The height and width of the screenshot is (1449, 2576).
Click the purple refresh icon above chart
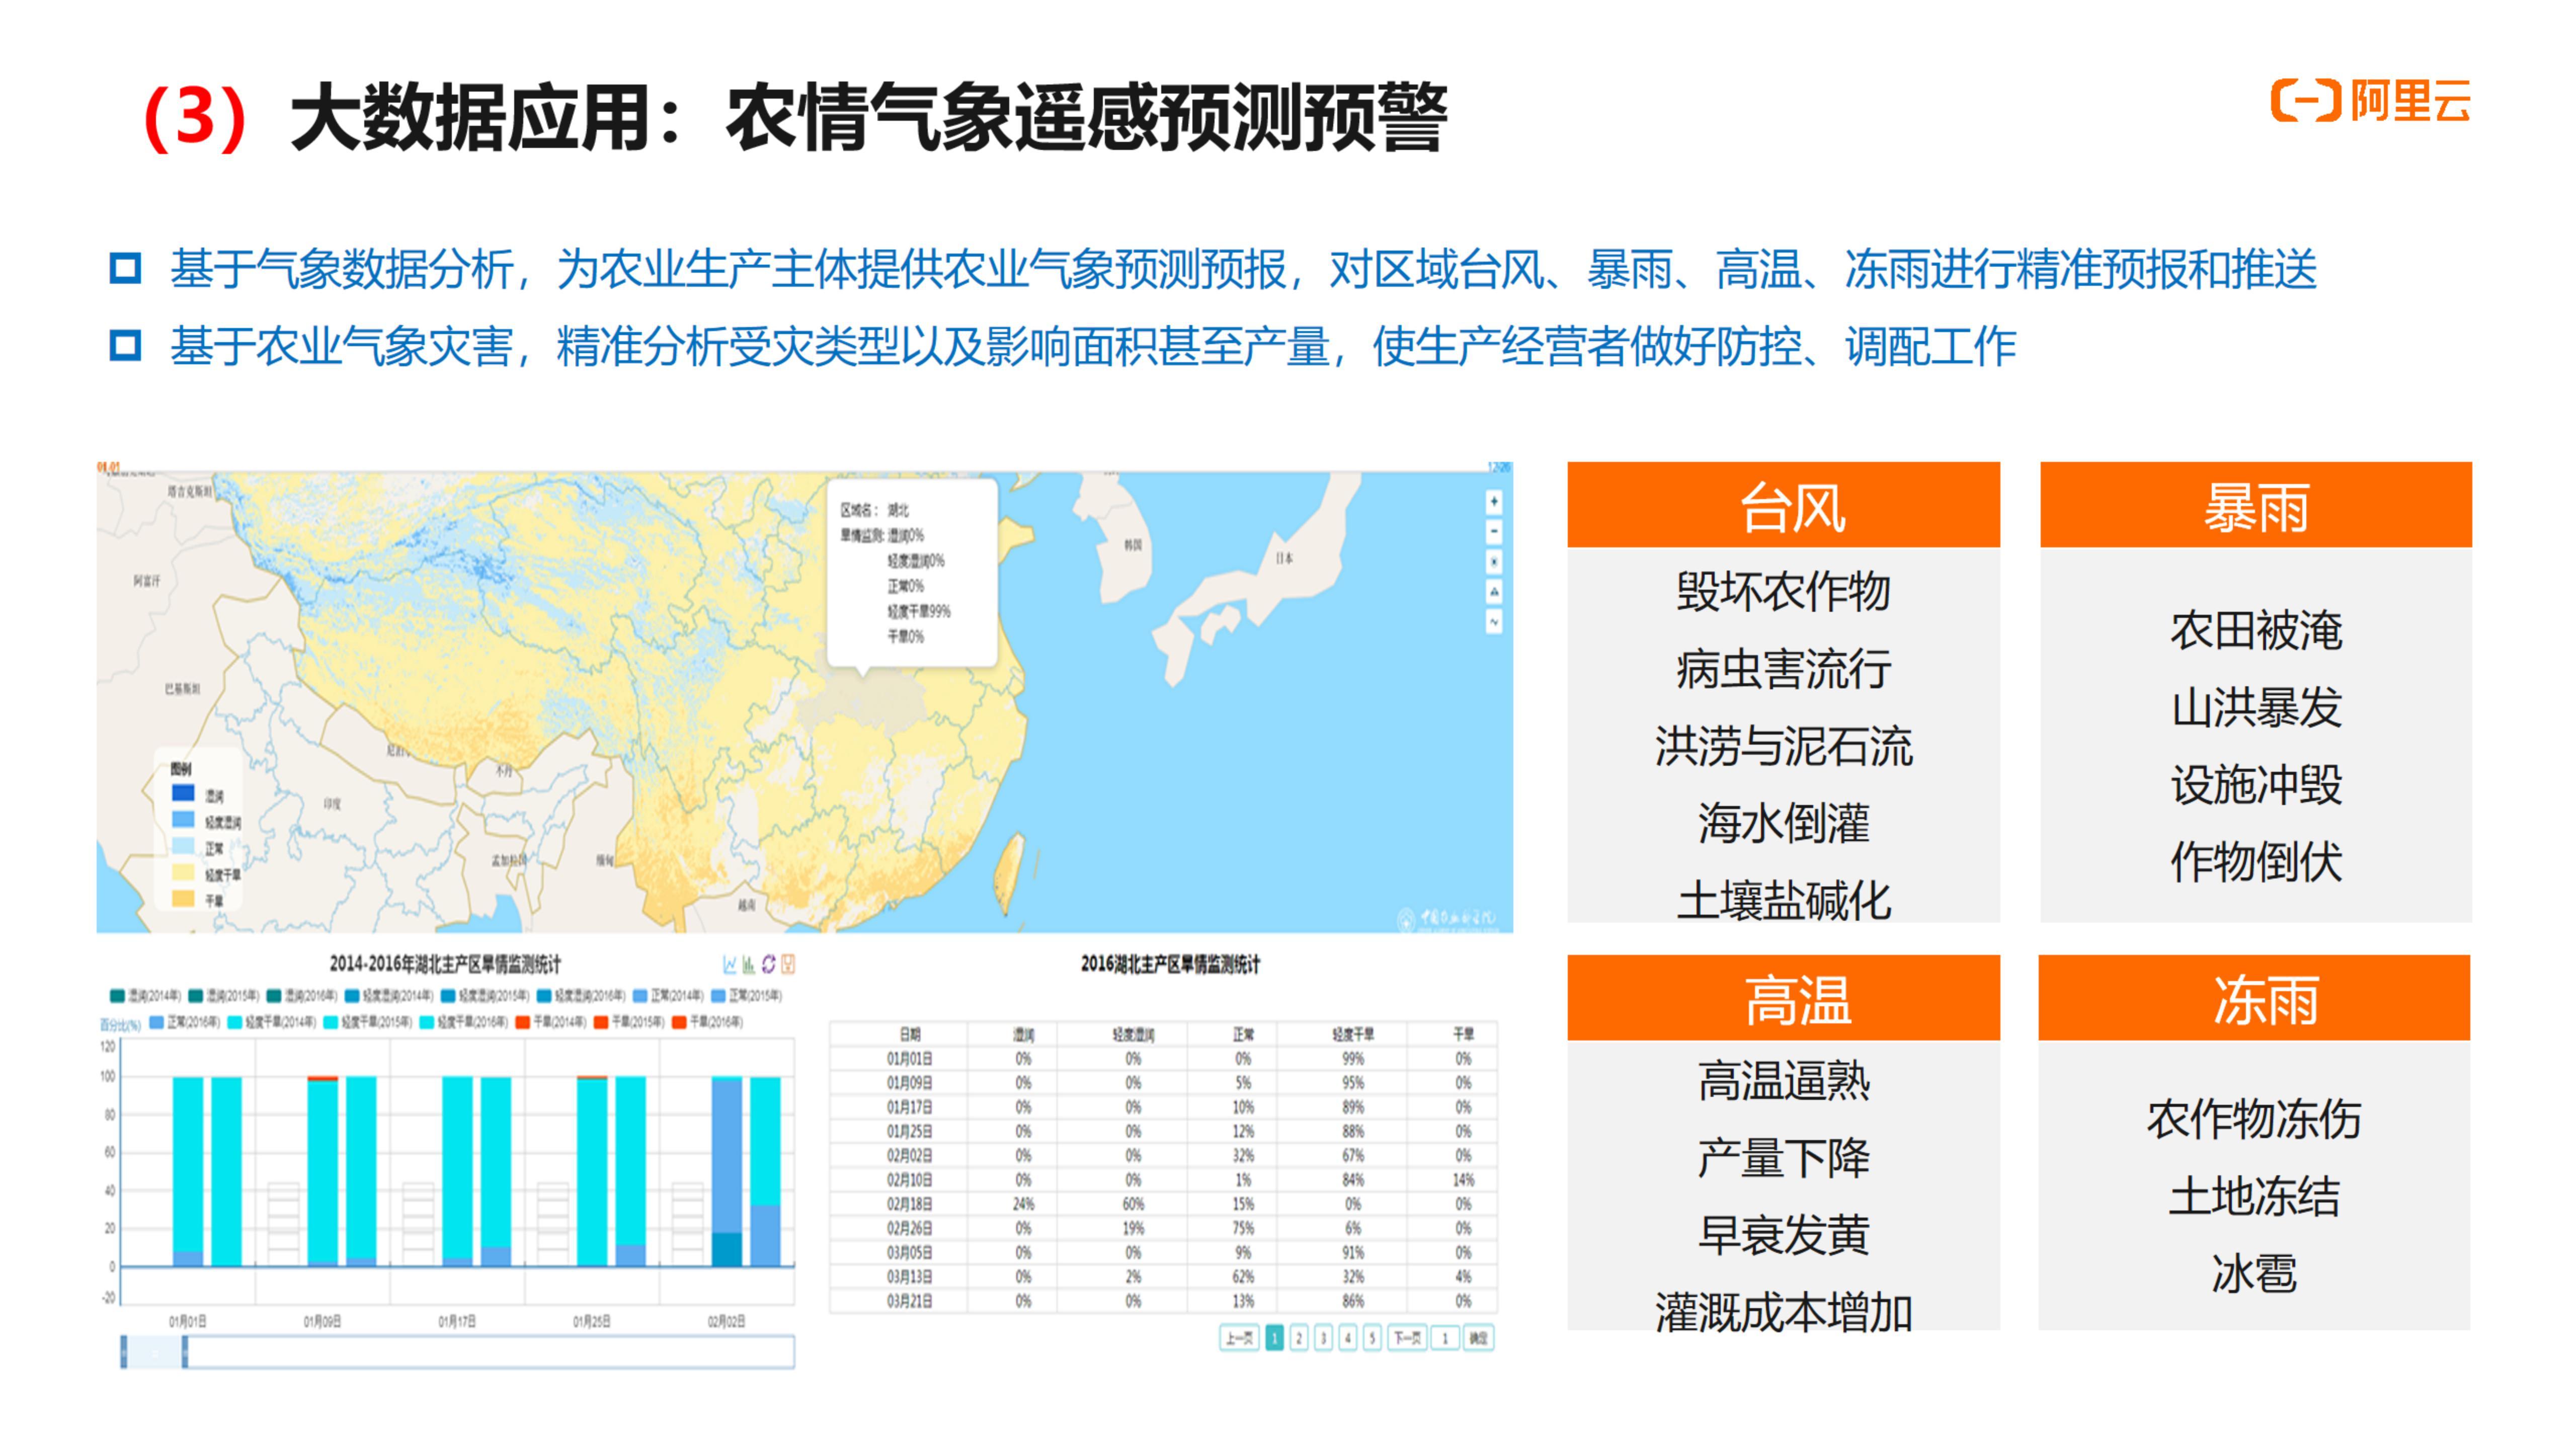pos(768,964)
